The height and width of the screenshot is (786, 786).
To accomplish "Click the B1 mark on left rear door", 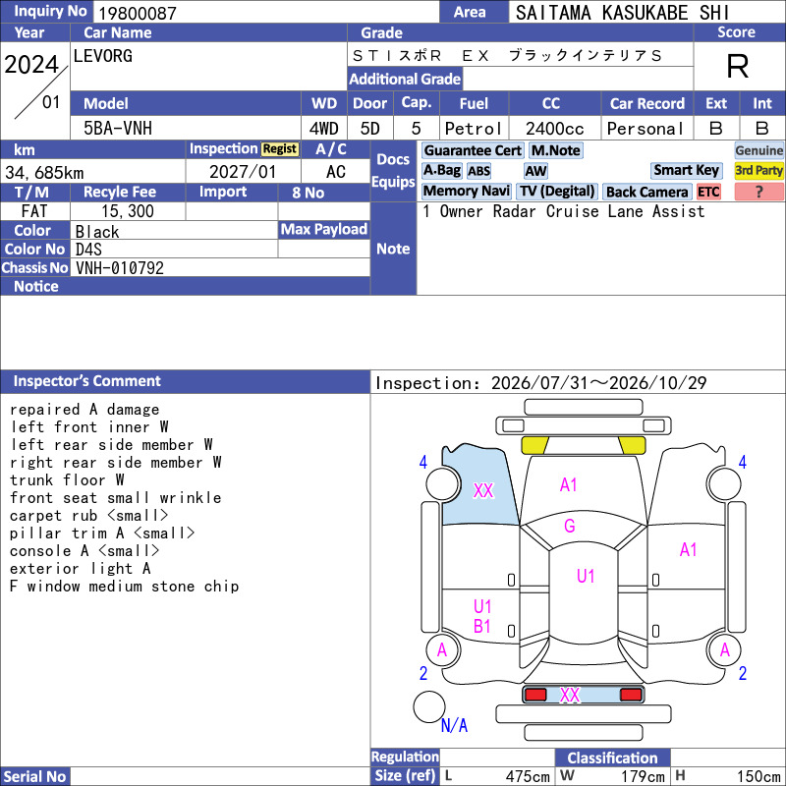I will pyautogui.click(x=482, y=626).
